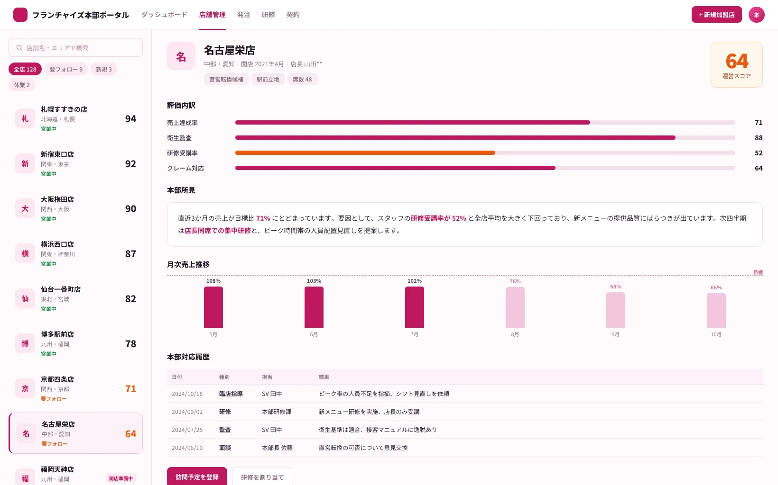Filter list by 新規 3 chip

coord(104,69)
